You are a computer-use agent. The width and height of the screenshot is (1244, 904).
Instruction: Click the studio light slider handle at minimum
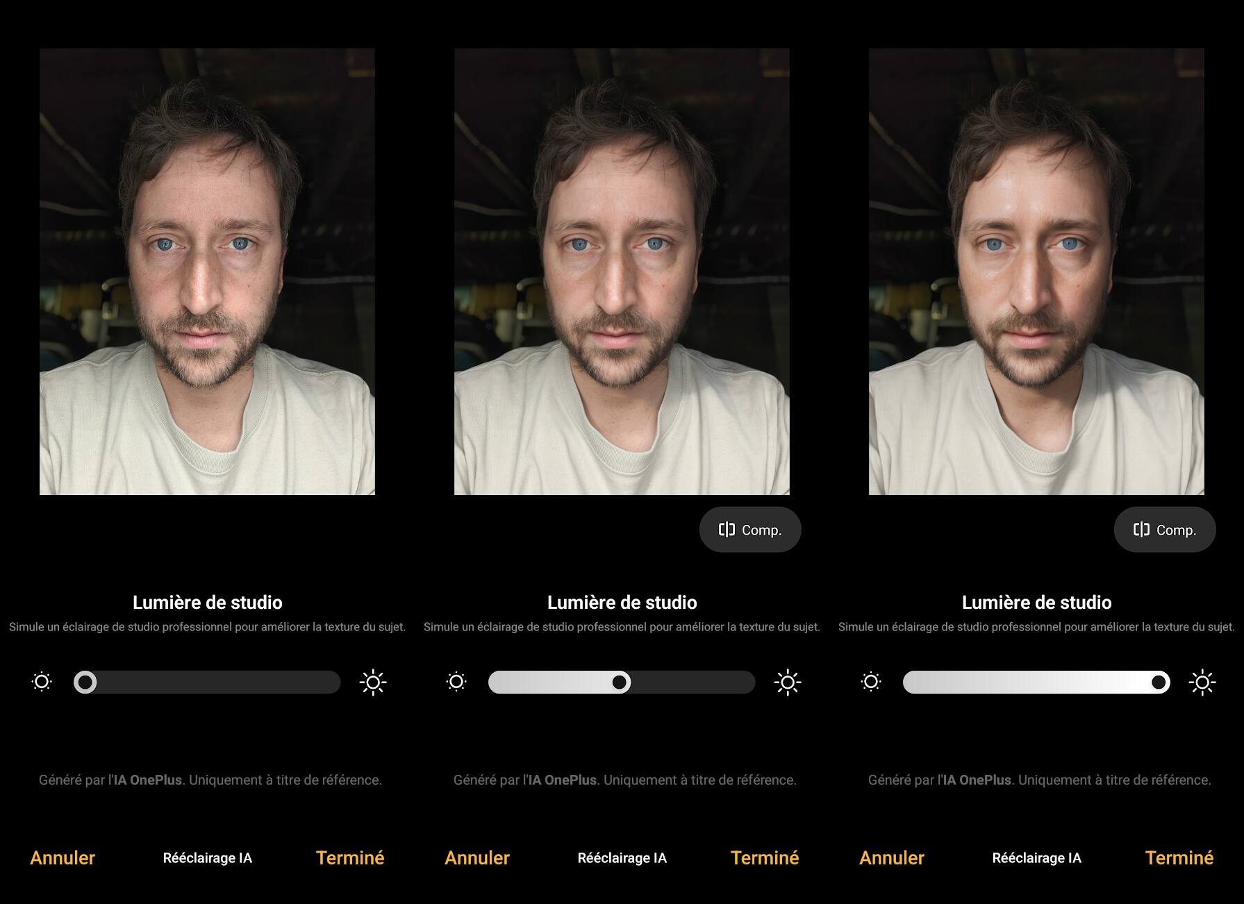tap(85, 683)
